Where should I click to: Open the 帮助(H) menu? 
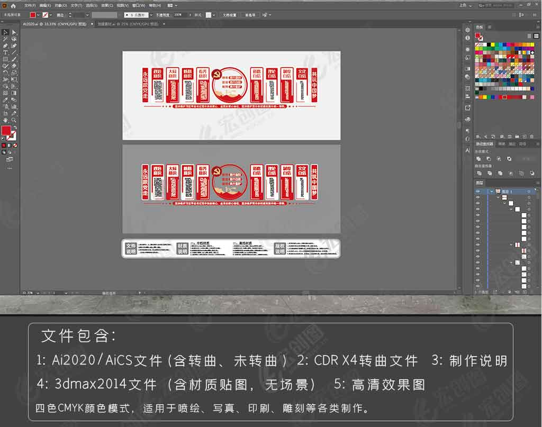point(155,5)
